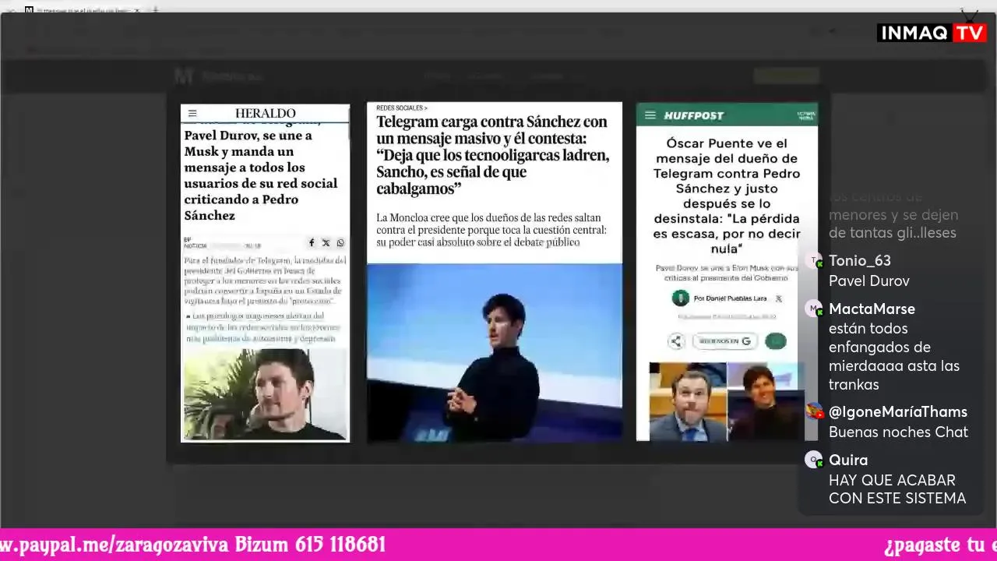997x561 pixels.
Task: Share Heraldo article via X icon
Action: [x=326, y=243]
